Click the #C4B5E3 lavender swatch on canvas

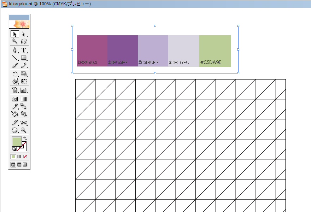153,51
